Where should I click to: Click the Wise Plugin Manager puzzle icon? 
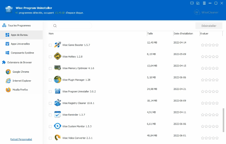click(58, 79)
